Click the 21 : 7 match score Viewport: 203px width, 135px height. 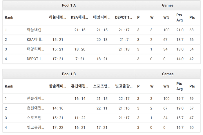tap(124, 40)
